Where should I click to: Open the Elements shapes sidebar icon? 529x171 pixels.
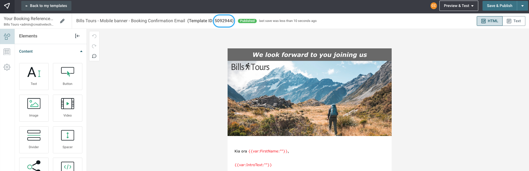pos(7,37)
